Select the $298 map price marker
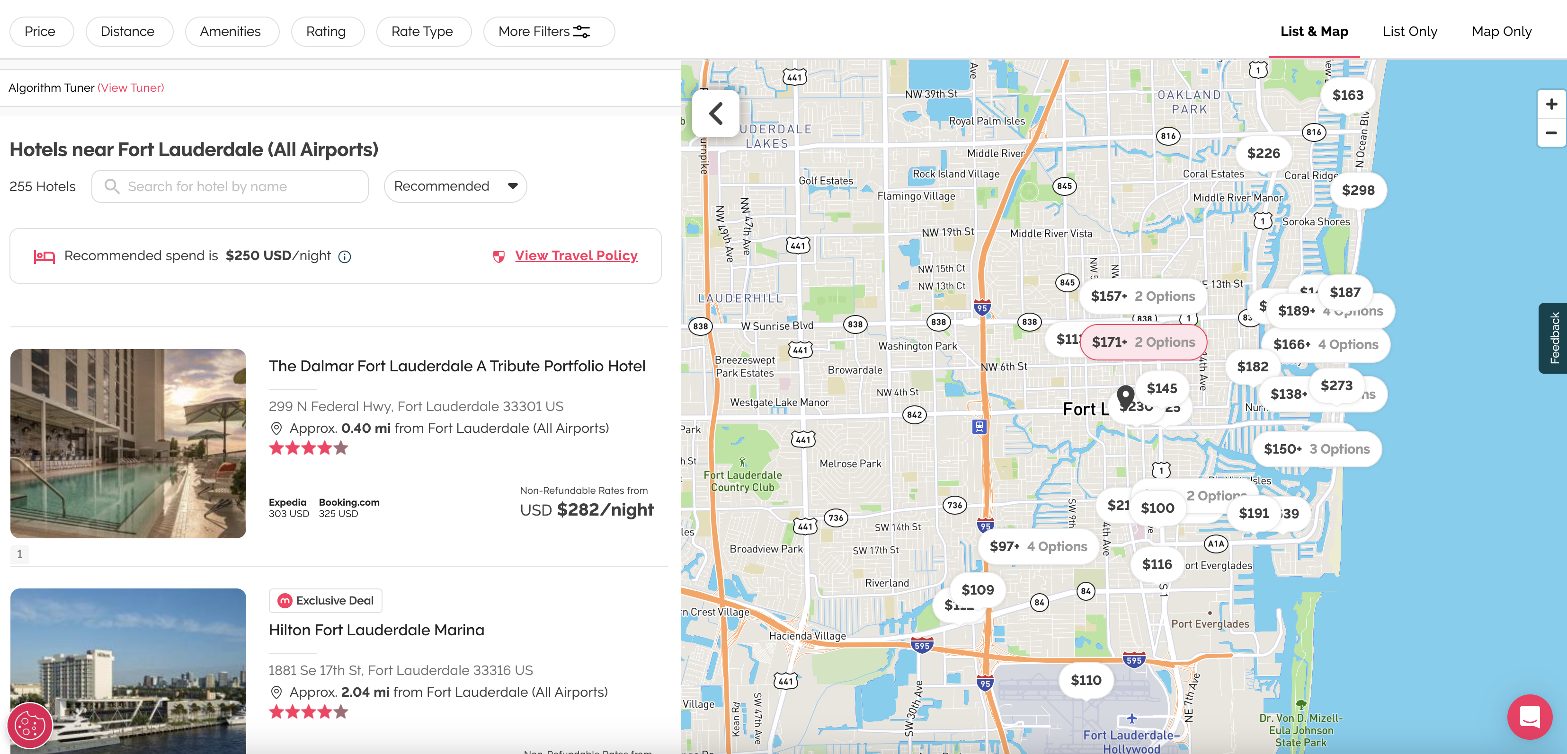The height and width of the screenshot is (754, 1567). coord(1358,190)
